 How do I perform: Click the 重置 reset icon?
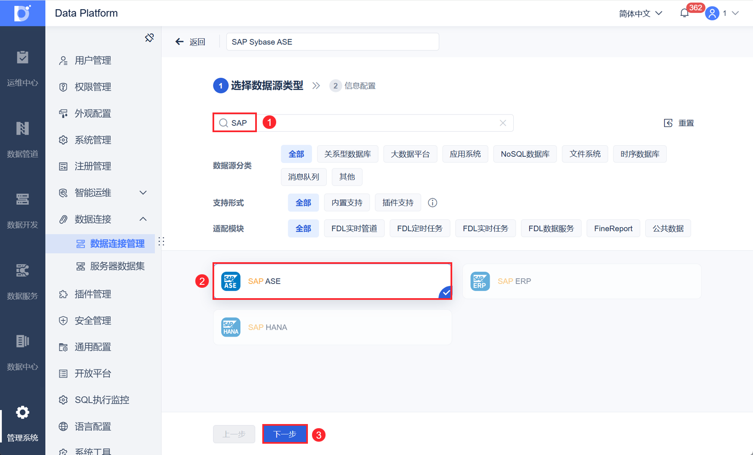[x=668, y=123]
